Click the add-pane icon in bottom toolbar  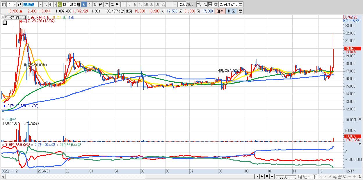tap(300, 177)
